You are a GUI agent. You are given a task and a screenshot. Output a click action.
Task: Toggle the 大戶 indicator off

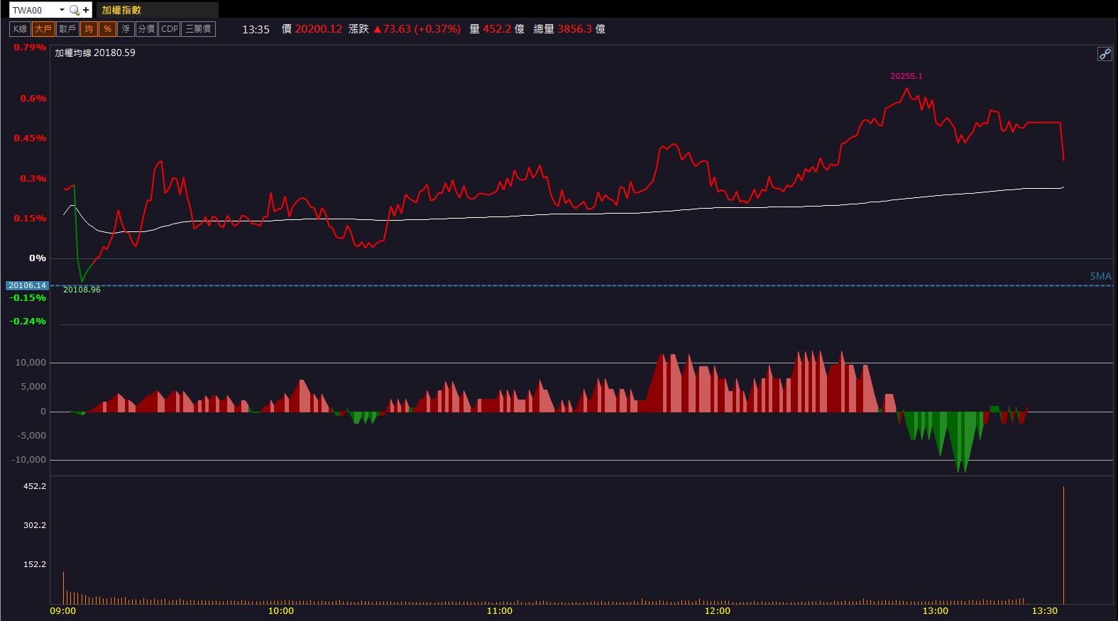pyautogui.click(x=43, y=29)
